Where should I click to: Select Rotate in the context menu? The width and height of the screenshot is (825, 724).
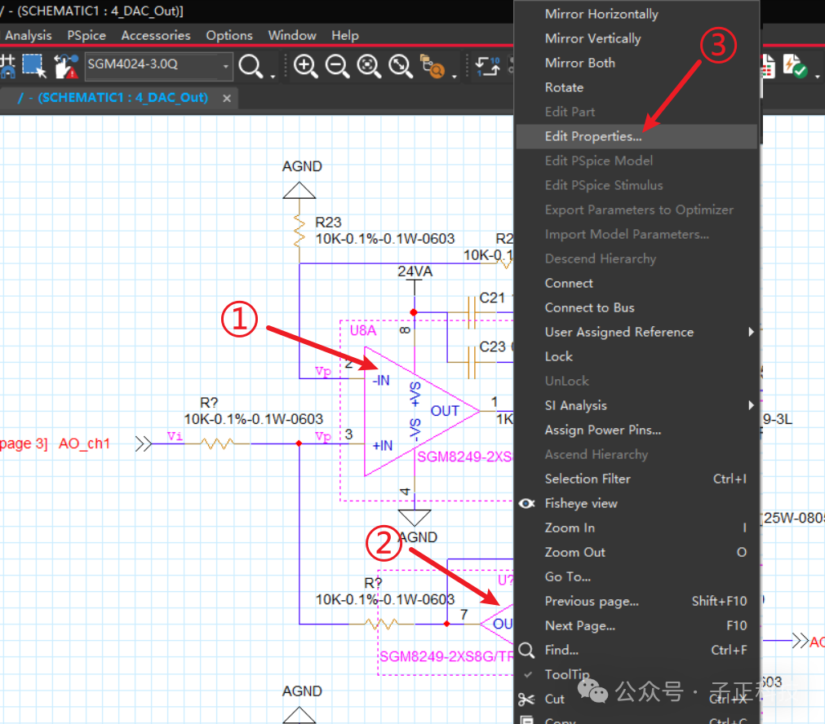636,87
